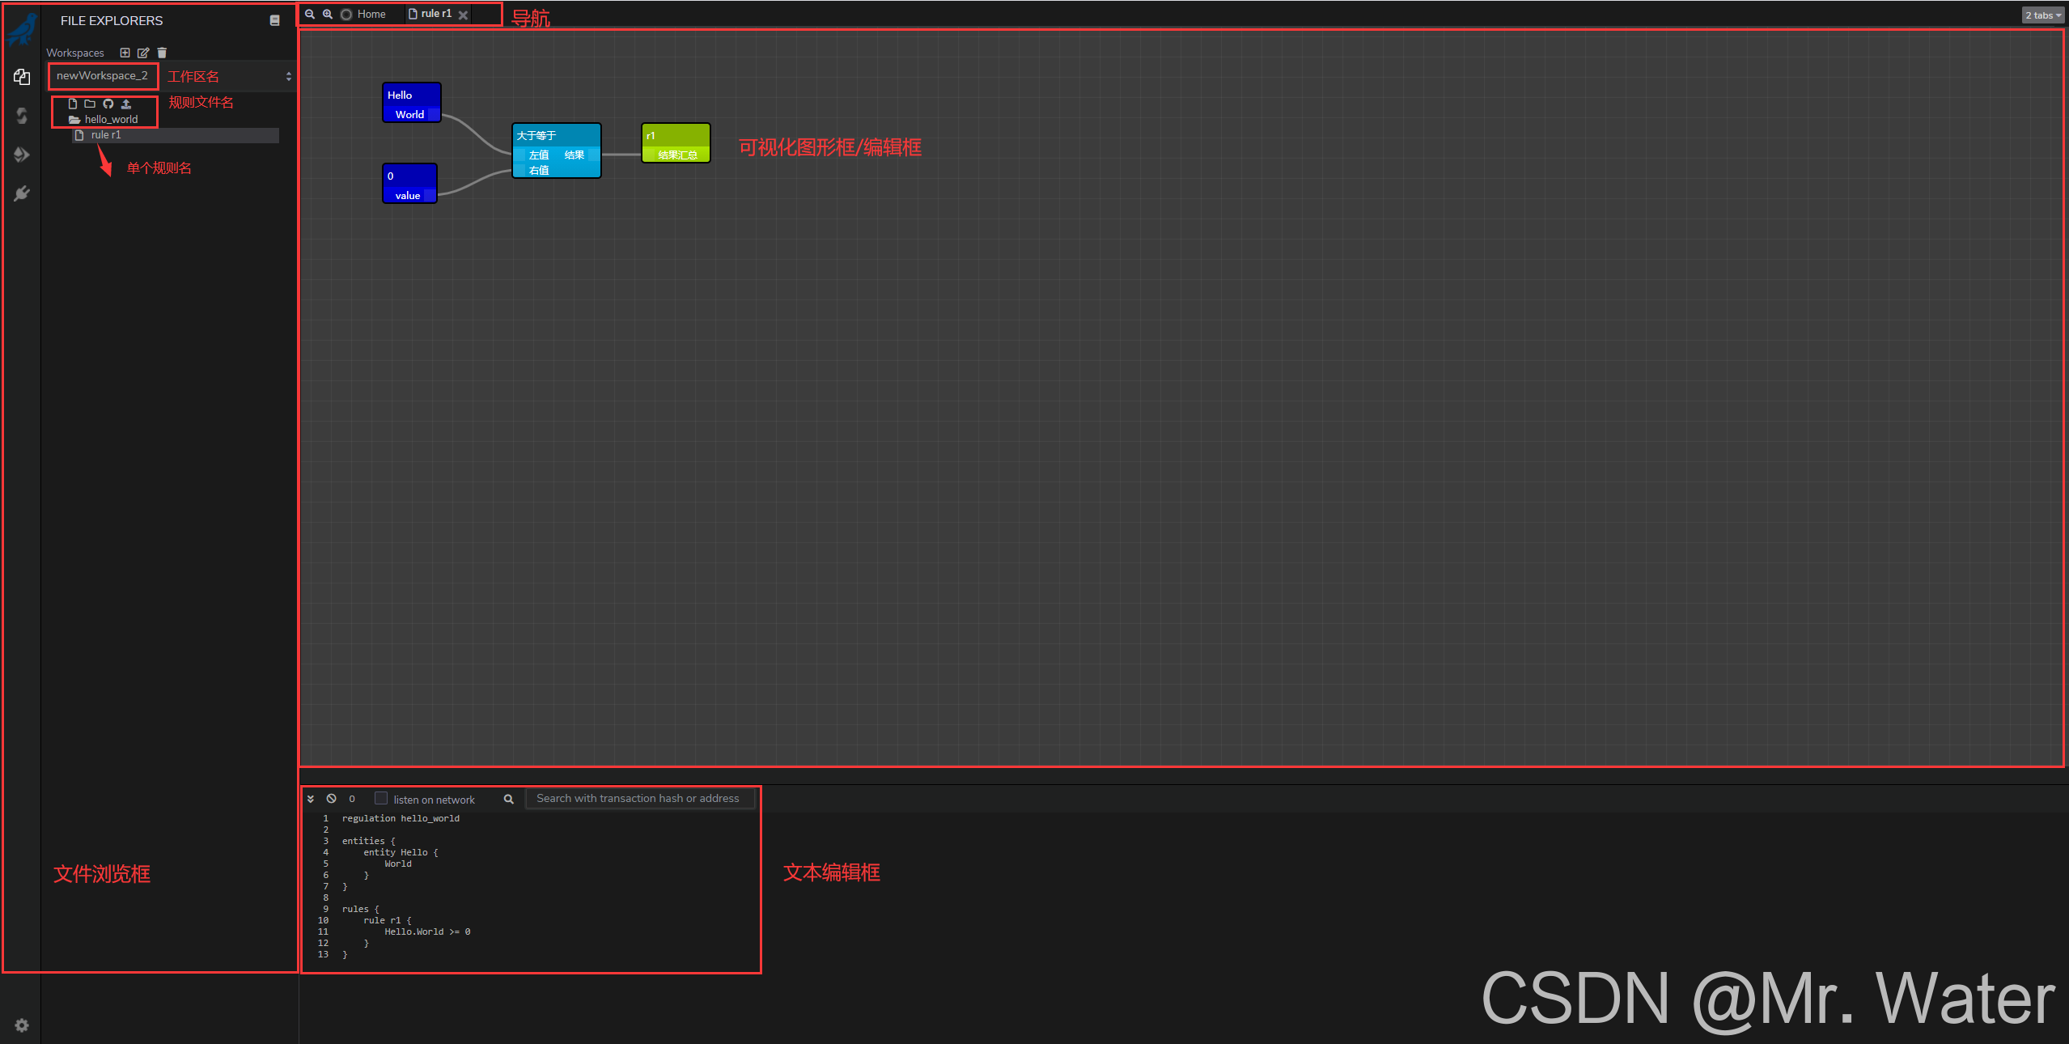Open the Deploy and run transactions sidebar panel

(22, 155)
